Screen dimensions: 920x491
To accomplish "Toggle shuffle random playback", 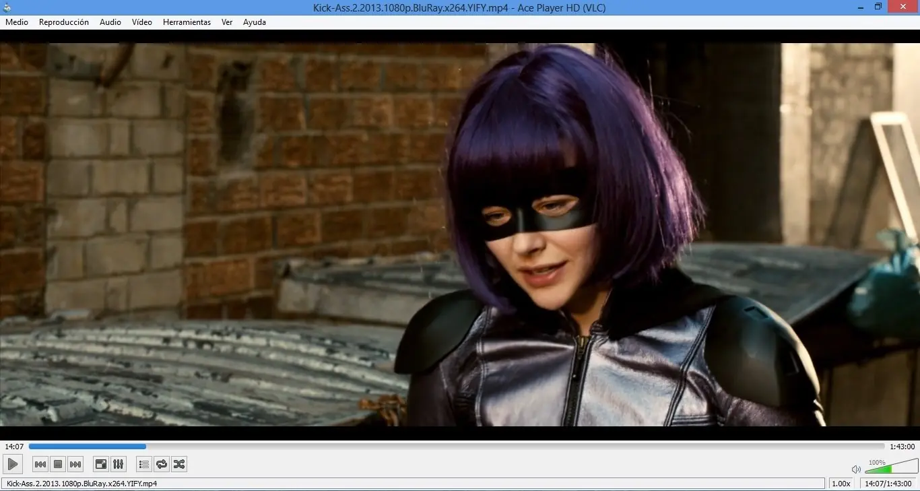I will coord(178,464).
